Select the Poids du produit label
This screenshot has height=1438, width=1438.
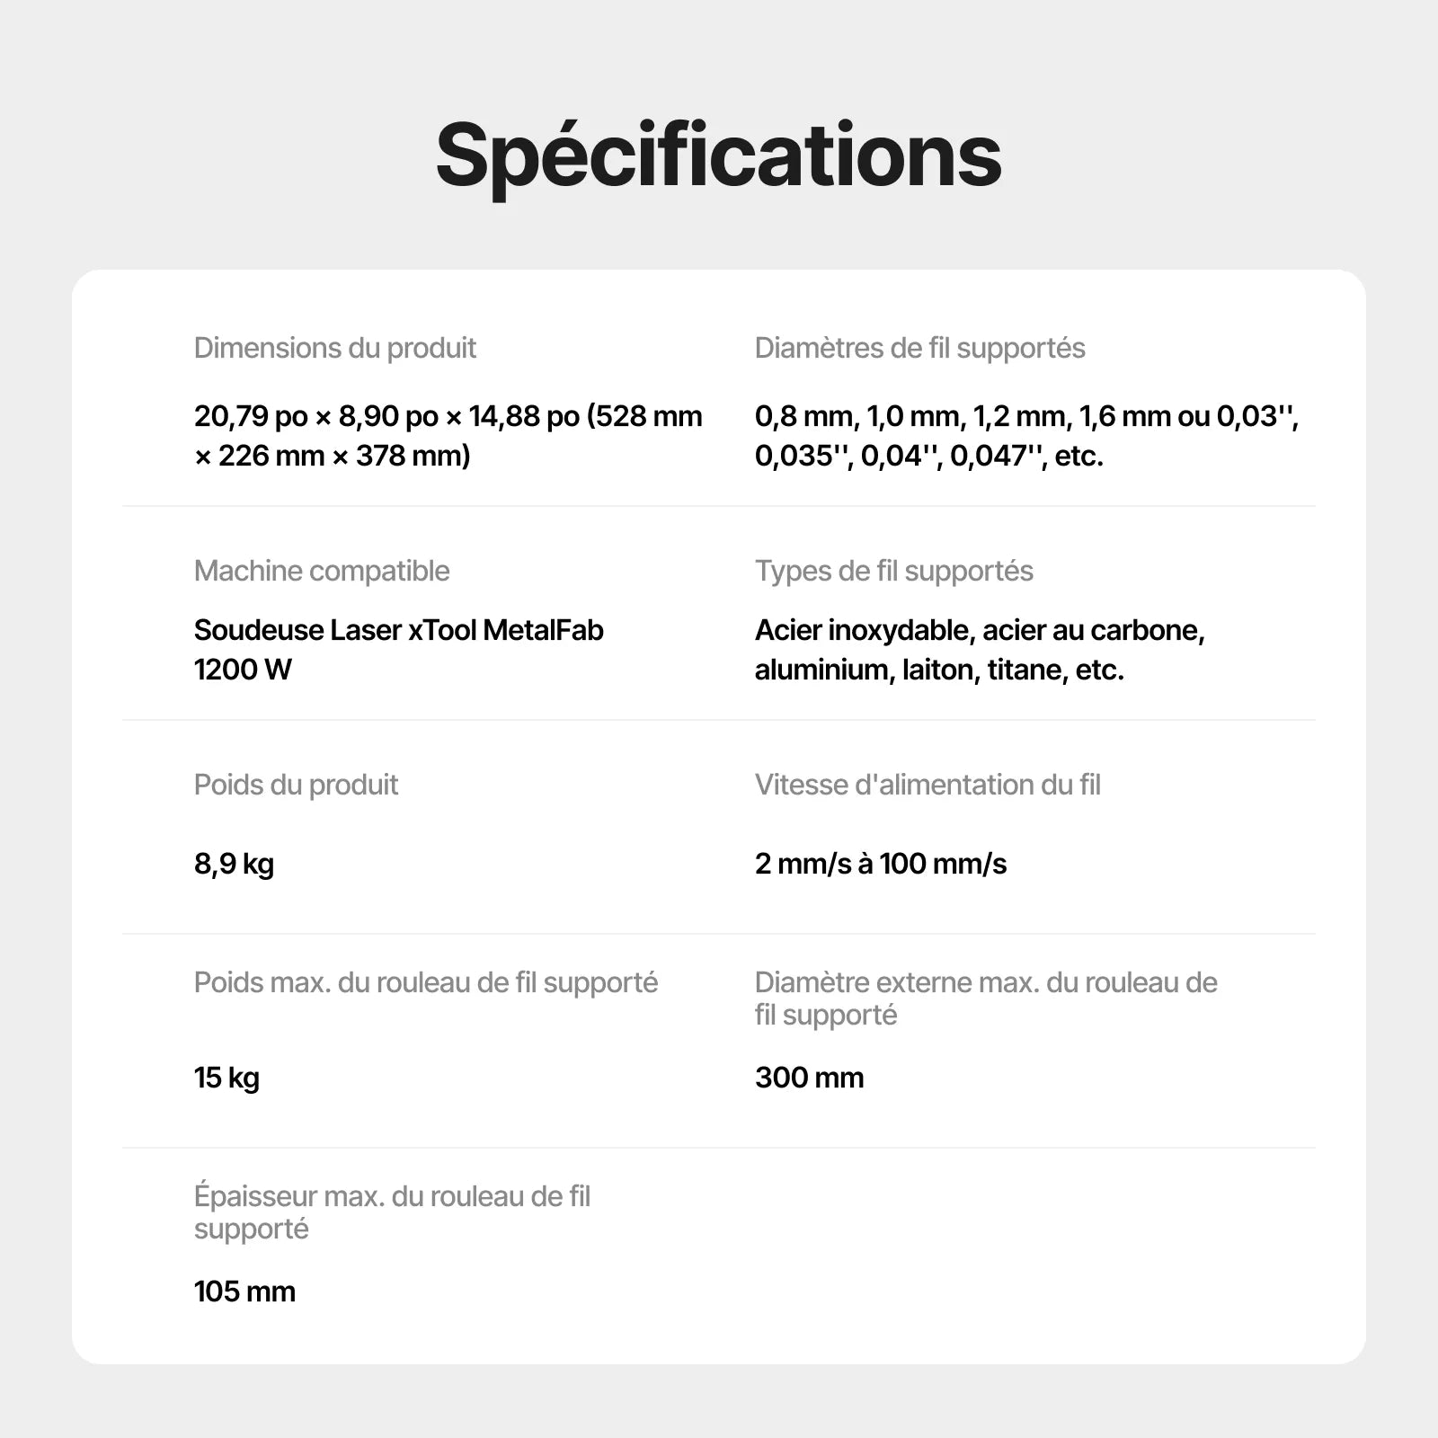[x=297, y=786]
